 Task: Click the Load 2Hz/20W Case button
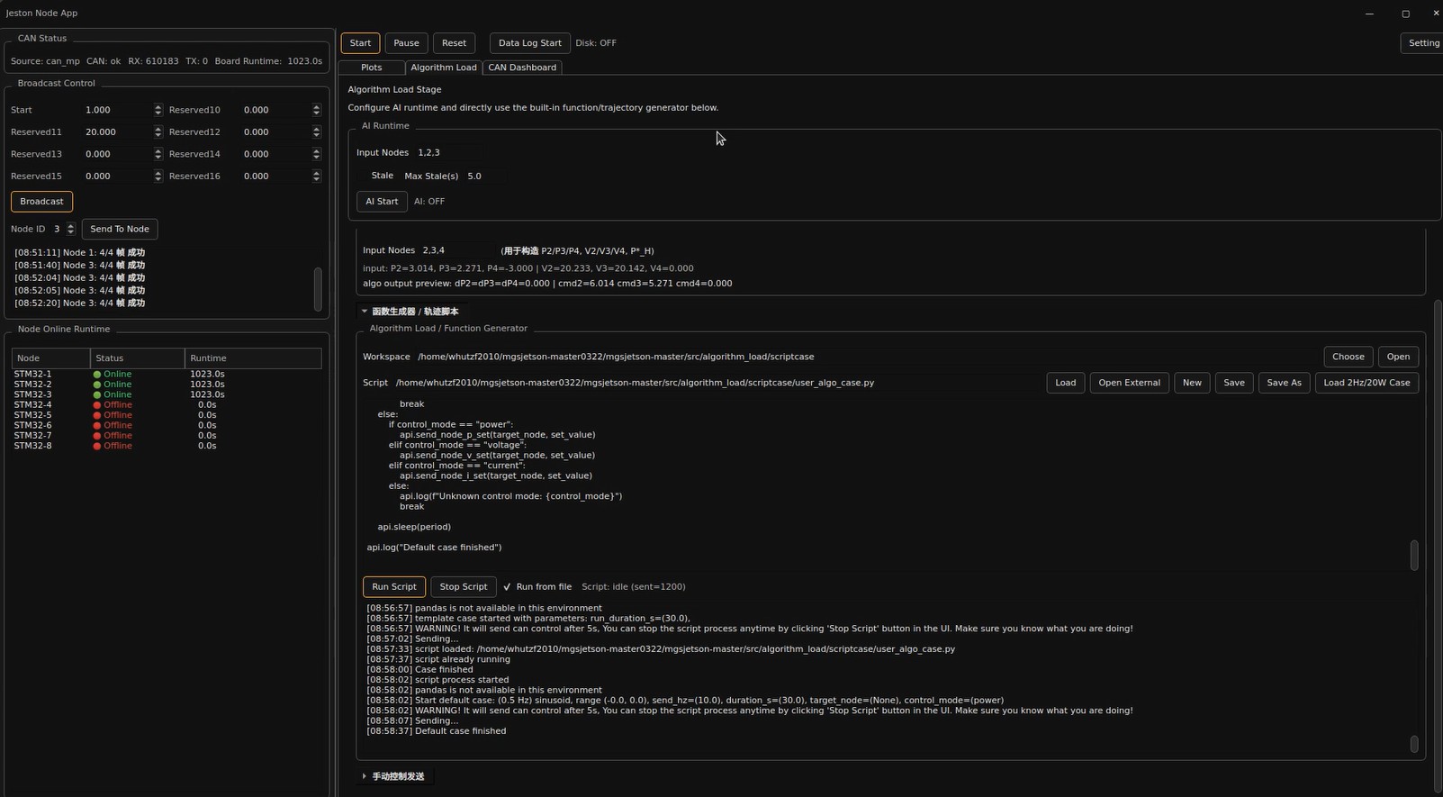(x=1366, y=383)
